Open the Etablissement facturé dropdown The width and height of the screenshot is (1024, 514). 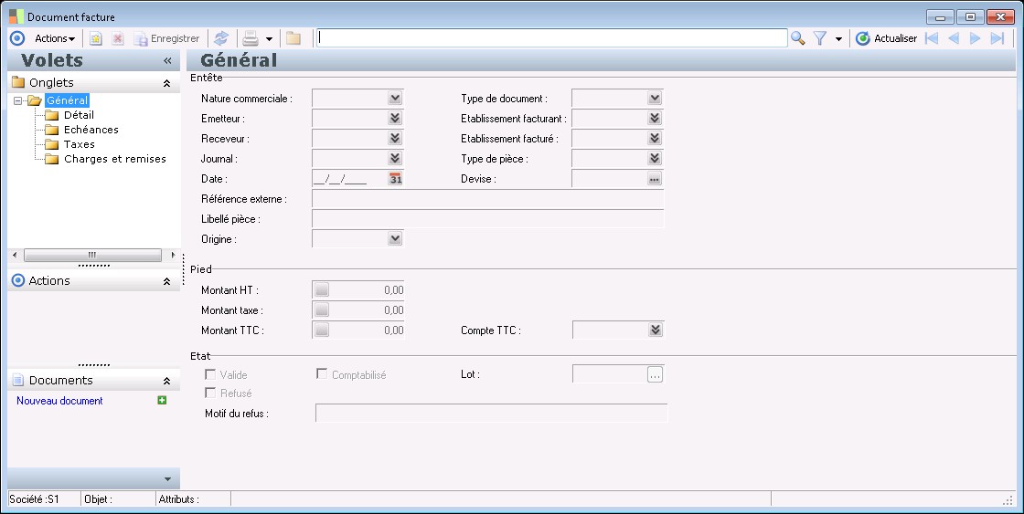click(655, 138)
